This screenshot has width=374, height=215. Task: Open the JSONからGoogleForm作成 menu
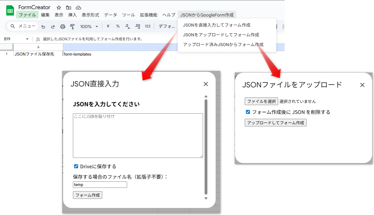click(207, 15)
